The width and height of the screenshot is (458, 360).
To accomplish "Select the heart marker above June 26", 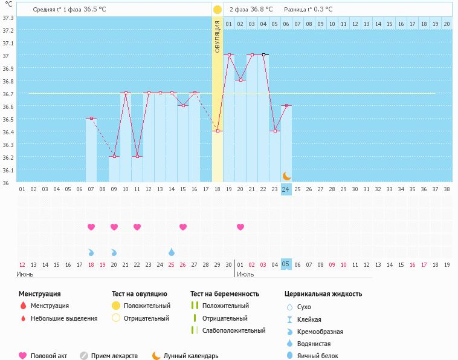I will coord(183,227).
